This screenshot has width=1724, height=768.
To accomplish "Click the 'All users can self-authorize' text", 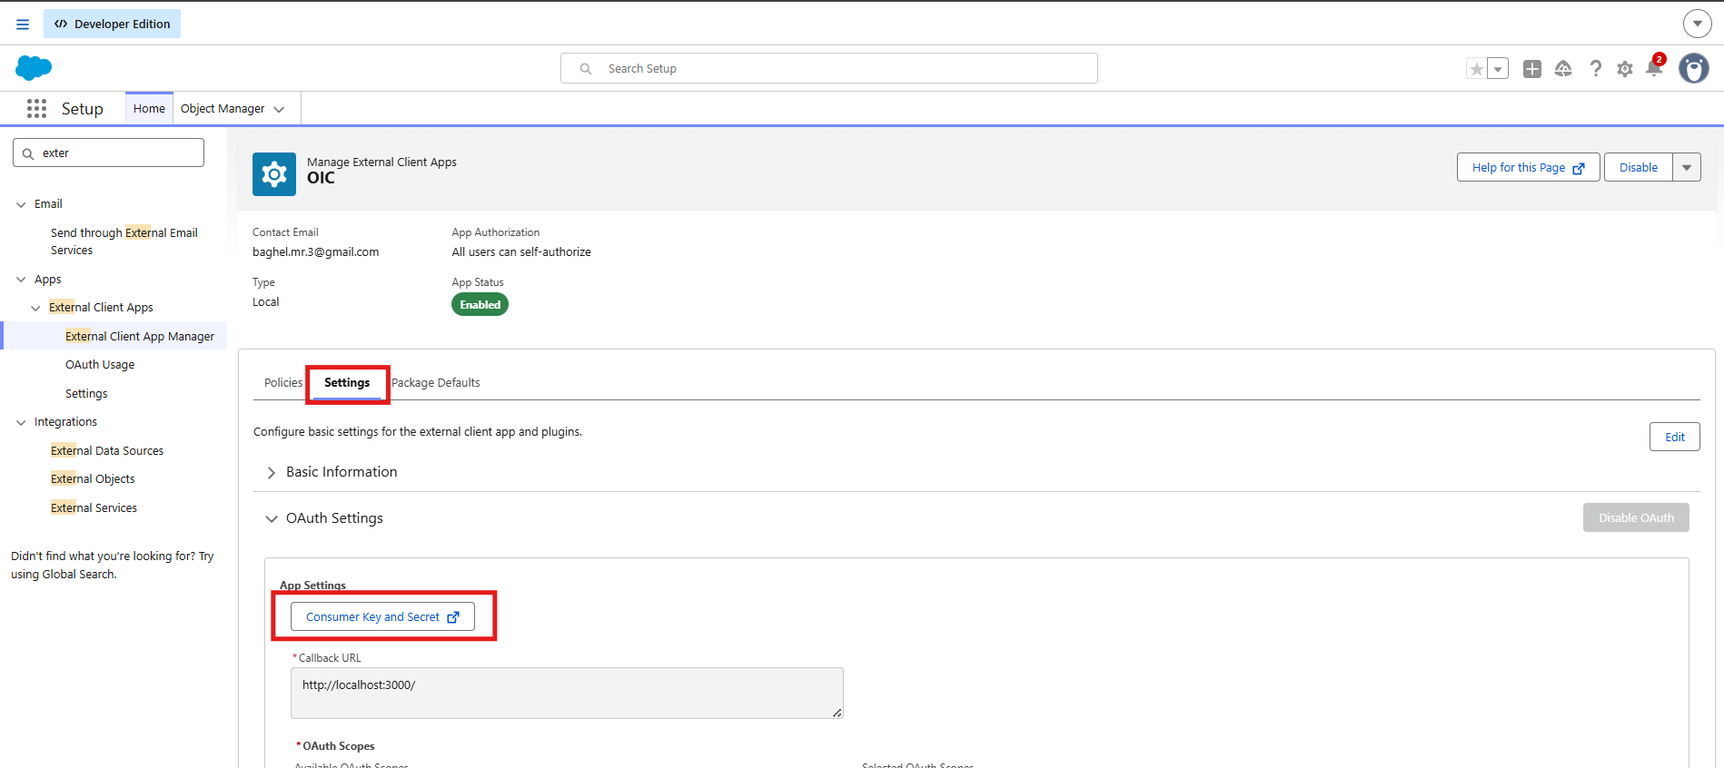I will 521,252.
